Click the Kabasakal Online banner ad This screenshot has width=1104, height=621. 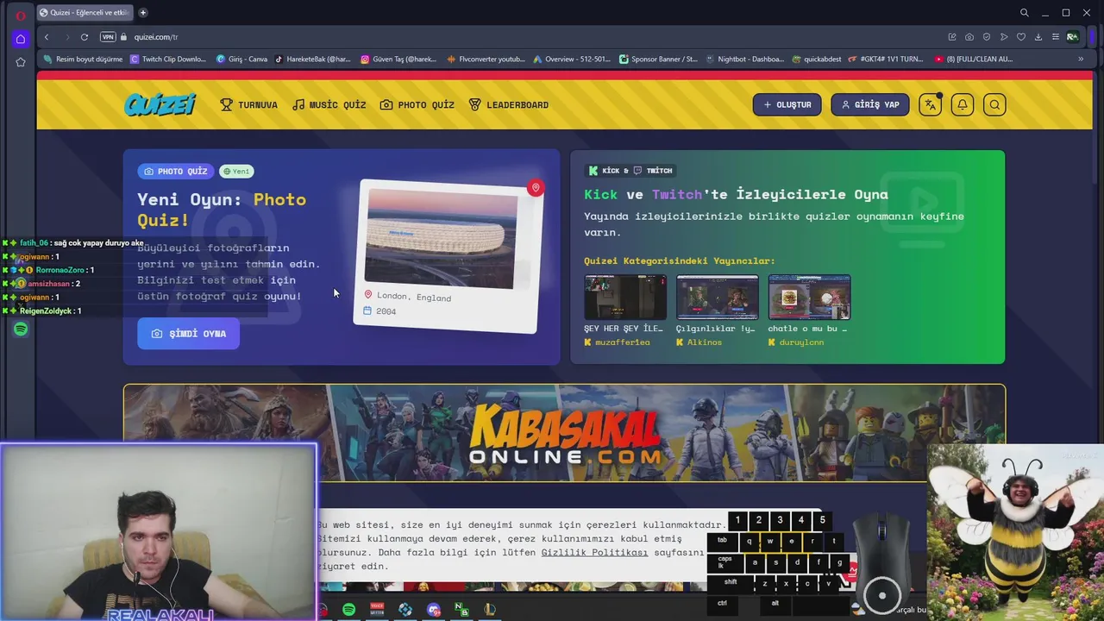564,432
